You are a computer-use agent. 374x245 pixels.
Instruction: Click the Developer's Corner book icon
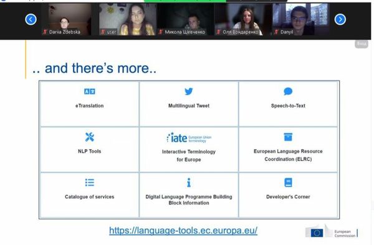coord(288,182)
